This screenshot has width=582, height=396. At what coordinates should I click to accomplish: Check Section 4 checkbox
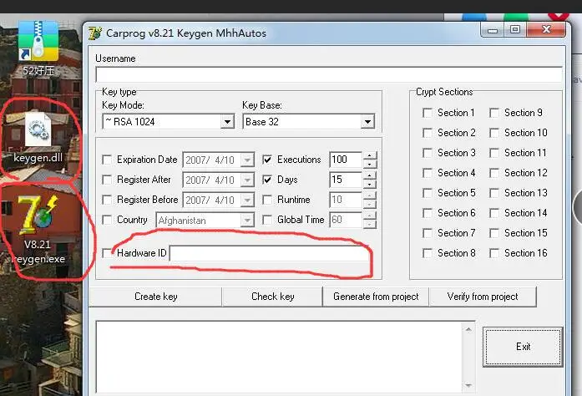click(428, 173)
